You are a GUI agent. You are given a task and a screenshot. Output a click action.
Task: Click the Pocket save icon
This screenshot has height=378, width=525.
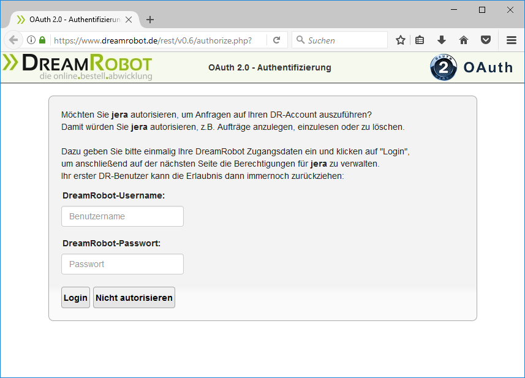click(x=485, y=40)
